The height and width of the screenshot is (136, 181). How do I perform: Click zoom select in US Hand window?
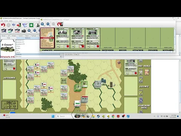coord(48,24)
